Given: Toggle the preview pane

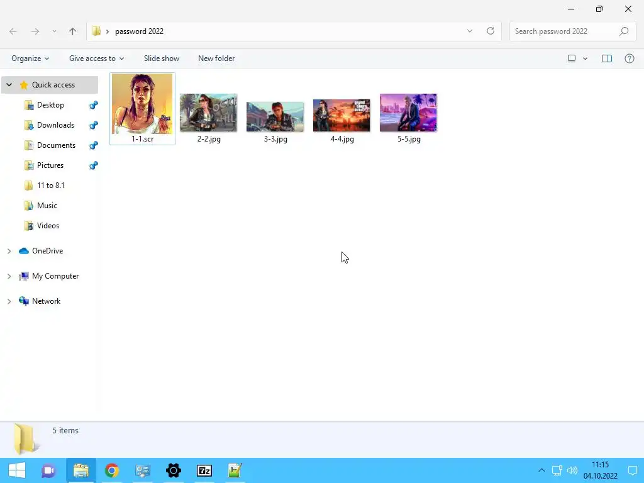Looking at the screenshot, I should (607, 58).
